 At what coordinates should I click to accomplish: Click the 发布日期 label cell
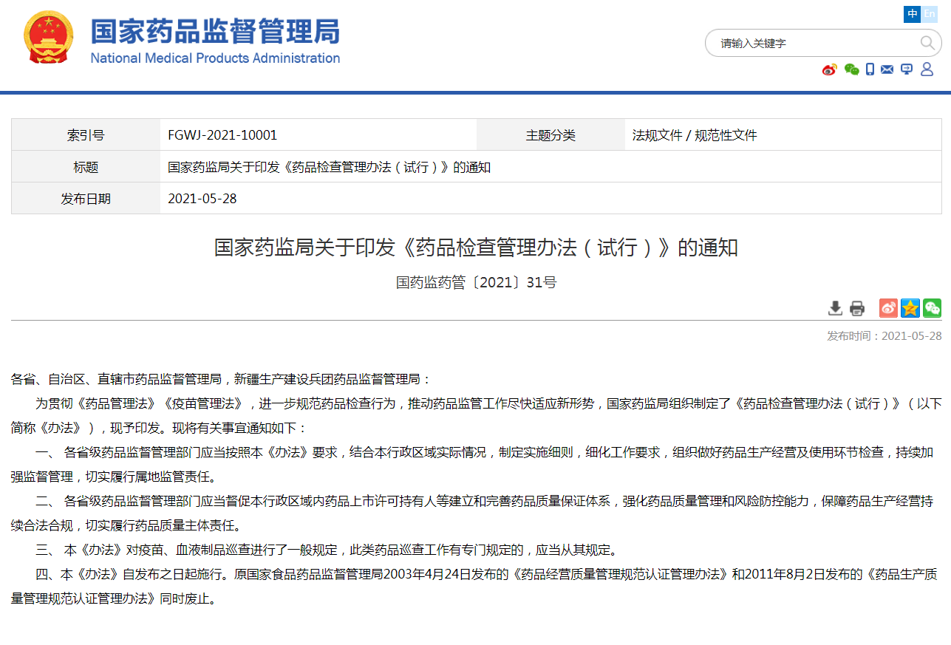86,199
